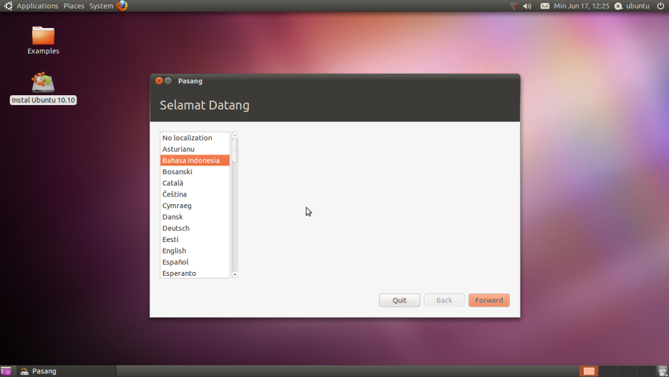Close the Pasang installer window
Screen dimensions: 669x377
[159, 80]
